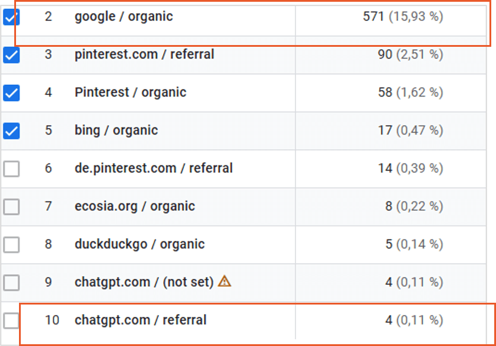Uncheck the google / organic row

coord(11,17)
